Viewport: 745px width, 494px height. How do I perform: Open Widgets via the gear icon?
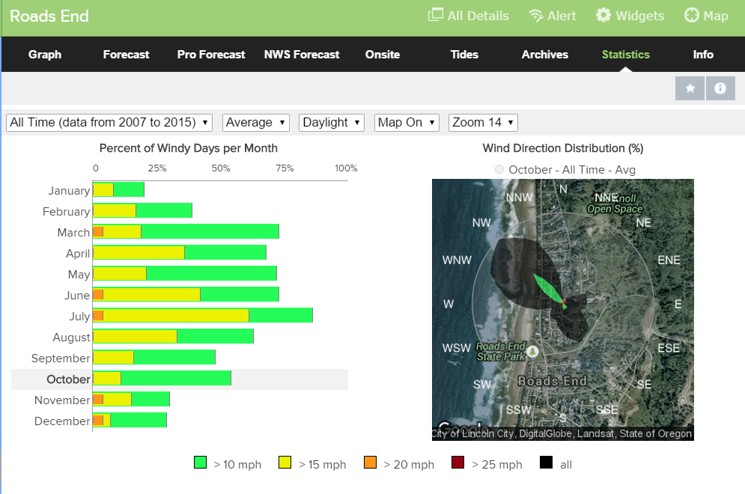tap(603, 16)
